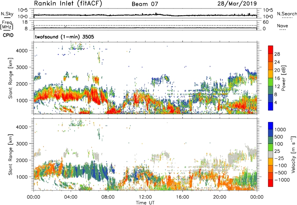The image size is (297, 205).
Task: Click the '18' frequency axis tick
Action: (x=25, y=22)
